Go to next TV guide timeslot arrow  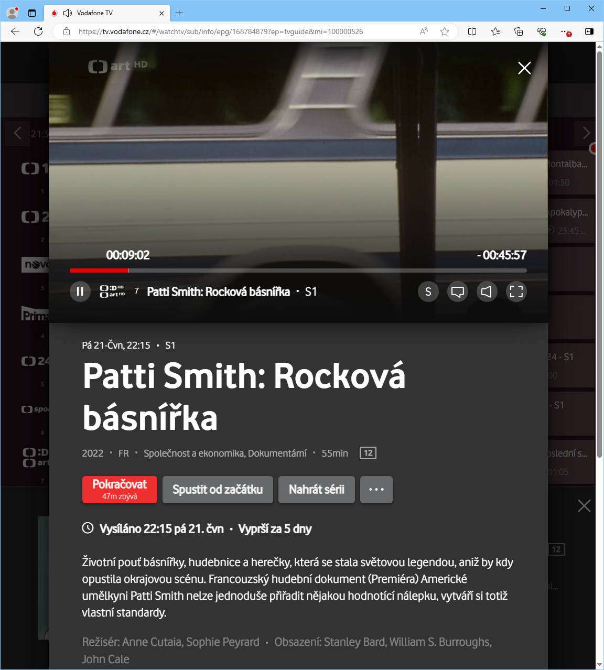pyautogui.click(x=586, y=133)
